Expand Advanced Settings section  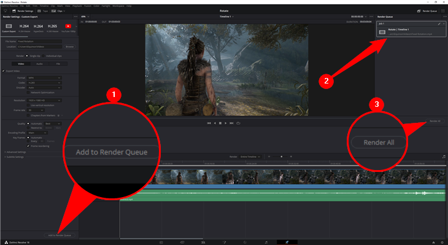pos(15,152)
